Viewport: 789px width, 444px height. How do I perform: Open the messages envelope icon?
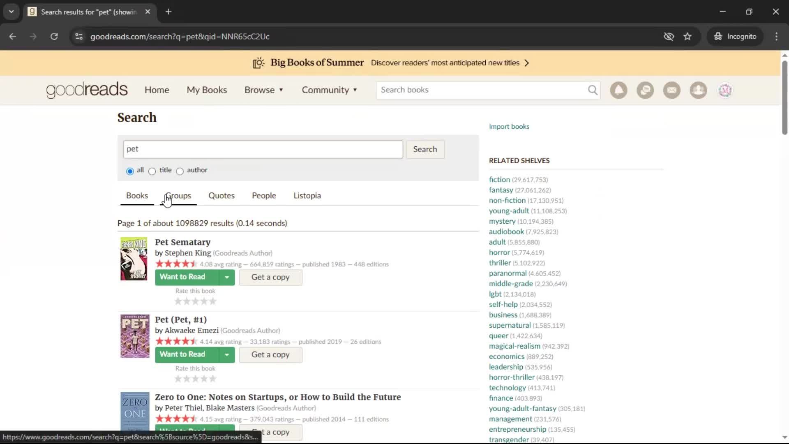pos(672,90)
